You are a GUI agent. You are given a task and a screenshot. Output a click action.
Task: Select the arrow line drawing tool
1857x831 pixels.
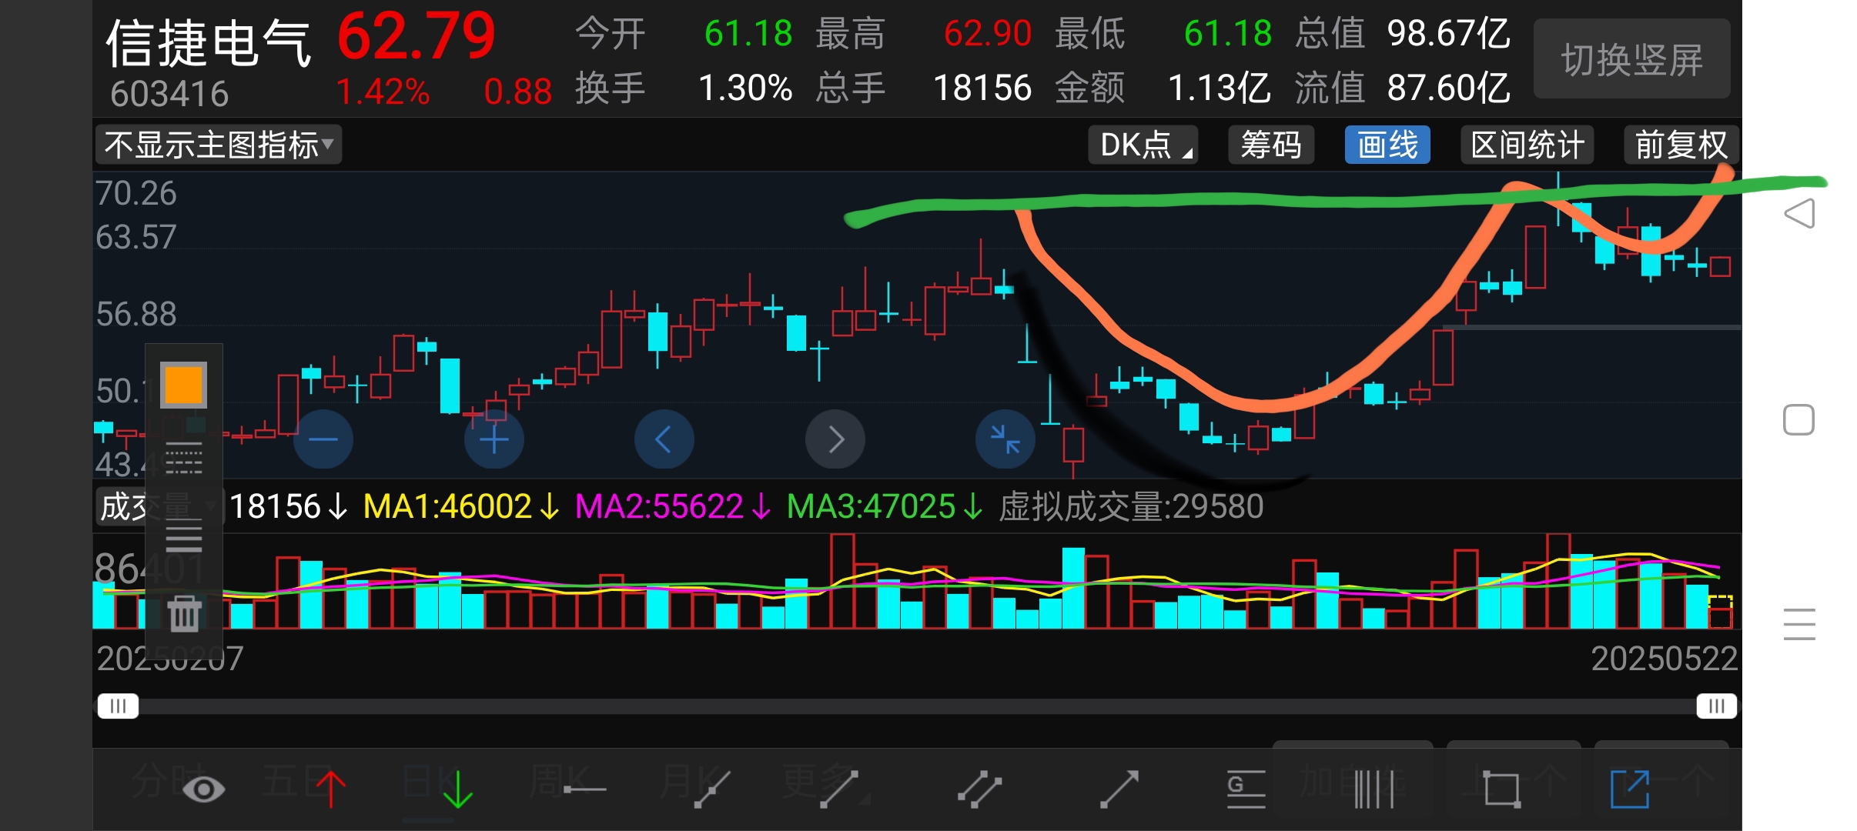tap(1119, 789)
